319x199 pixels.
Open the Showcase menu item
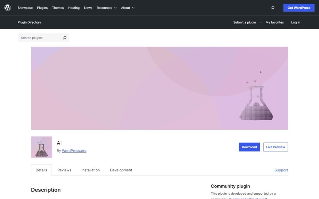(25, 8)
